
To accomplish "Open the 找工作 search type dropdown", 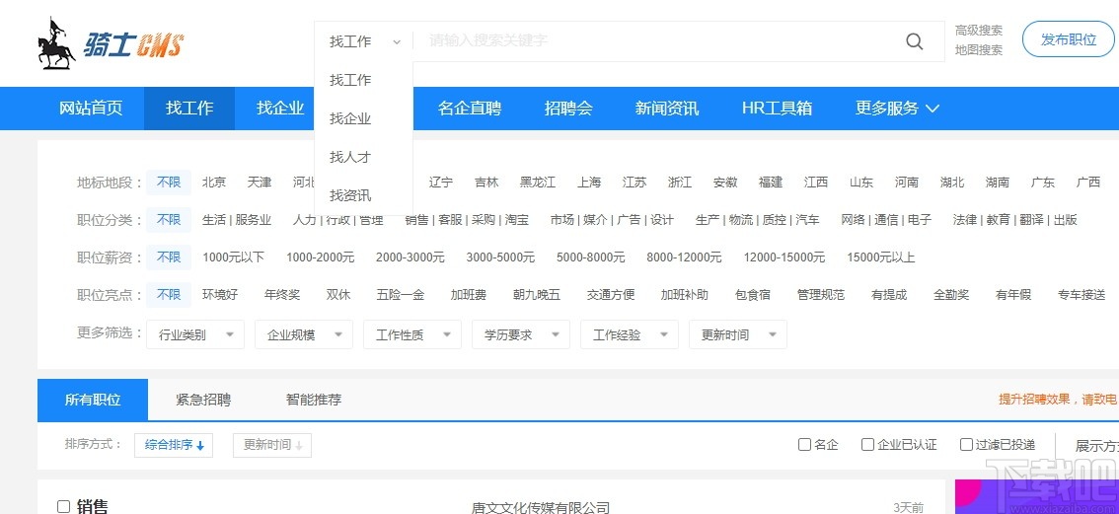I will [364, 42].
